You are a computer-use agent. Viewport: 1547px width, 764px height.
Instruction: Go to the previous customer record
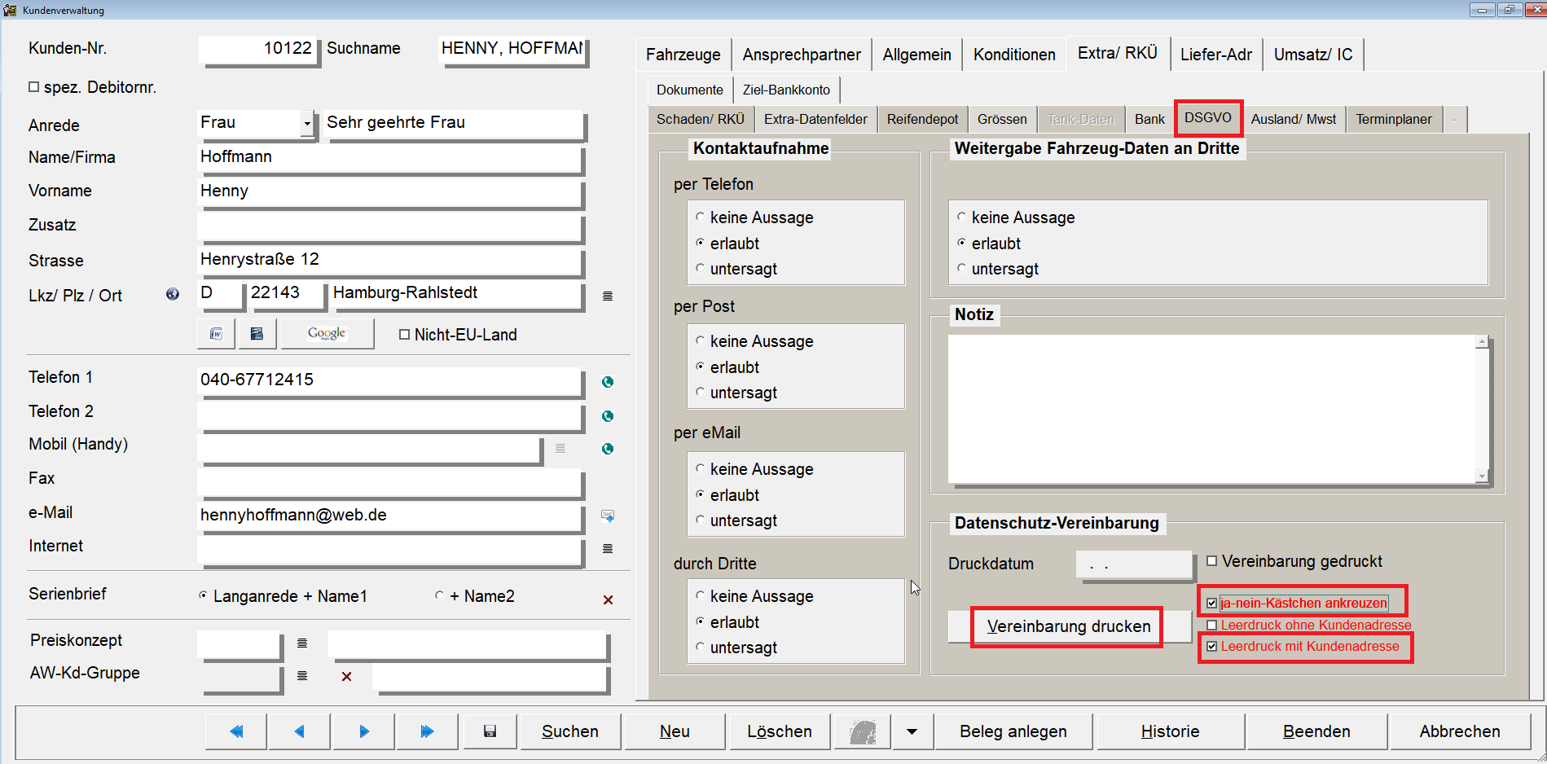click(x=299, y=731)
